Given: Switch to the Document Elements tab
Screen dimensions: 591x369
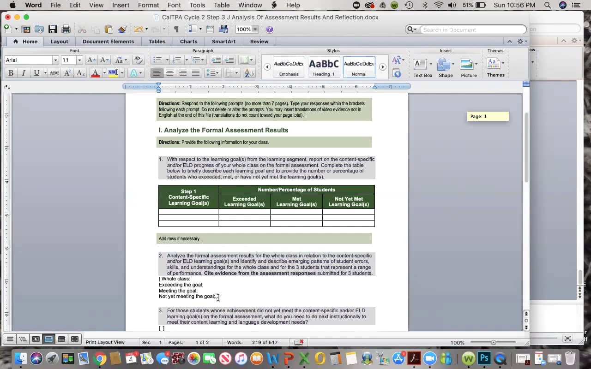Looking at the screenshot, I should pyautogui.click(x=108, y=42).
